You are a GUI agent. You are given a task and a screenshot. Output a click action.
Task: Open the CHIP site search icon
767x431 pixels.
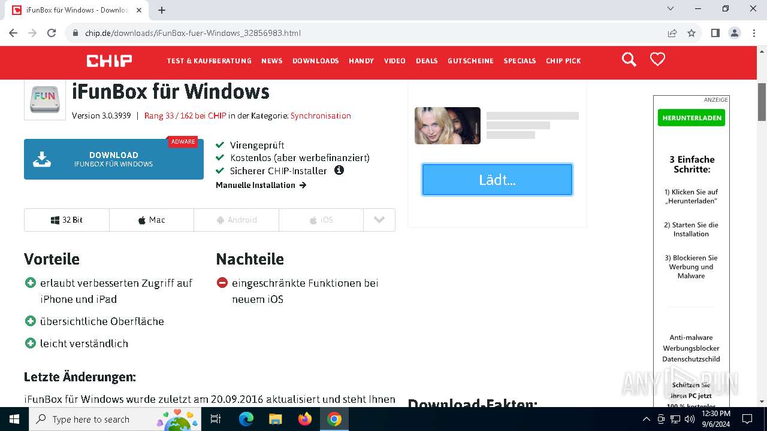pyautogui.click(x=629, y=59)
